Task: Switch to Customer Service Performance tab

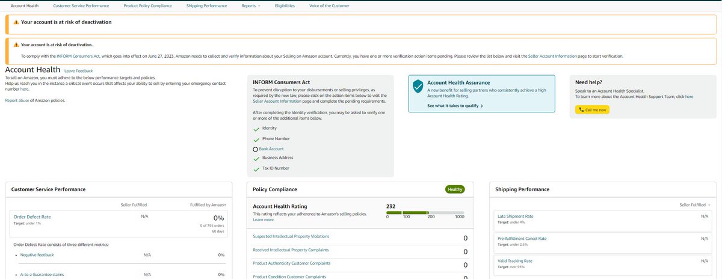Action: point(81,5)
